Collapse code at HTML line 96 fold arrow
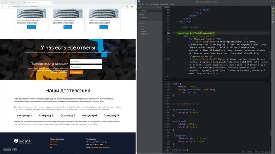The height and width of the screenshot is (154, 275). [171, 33]
